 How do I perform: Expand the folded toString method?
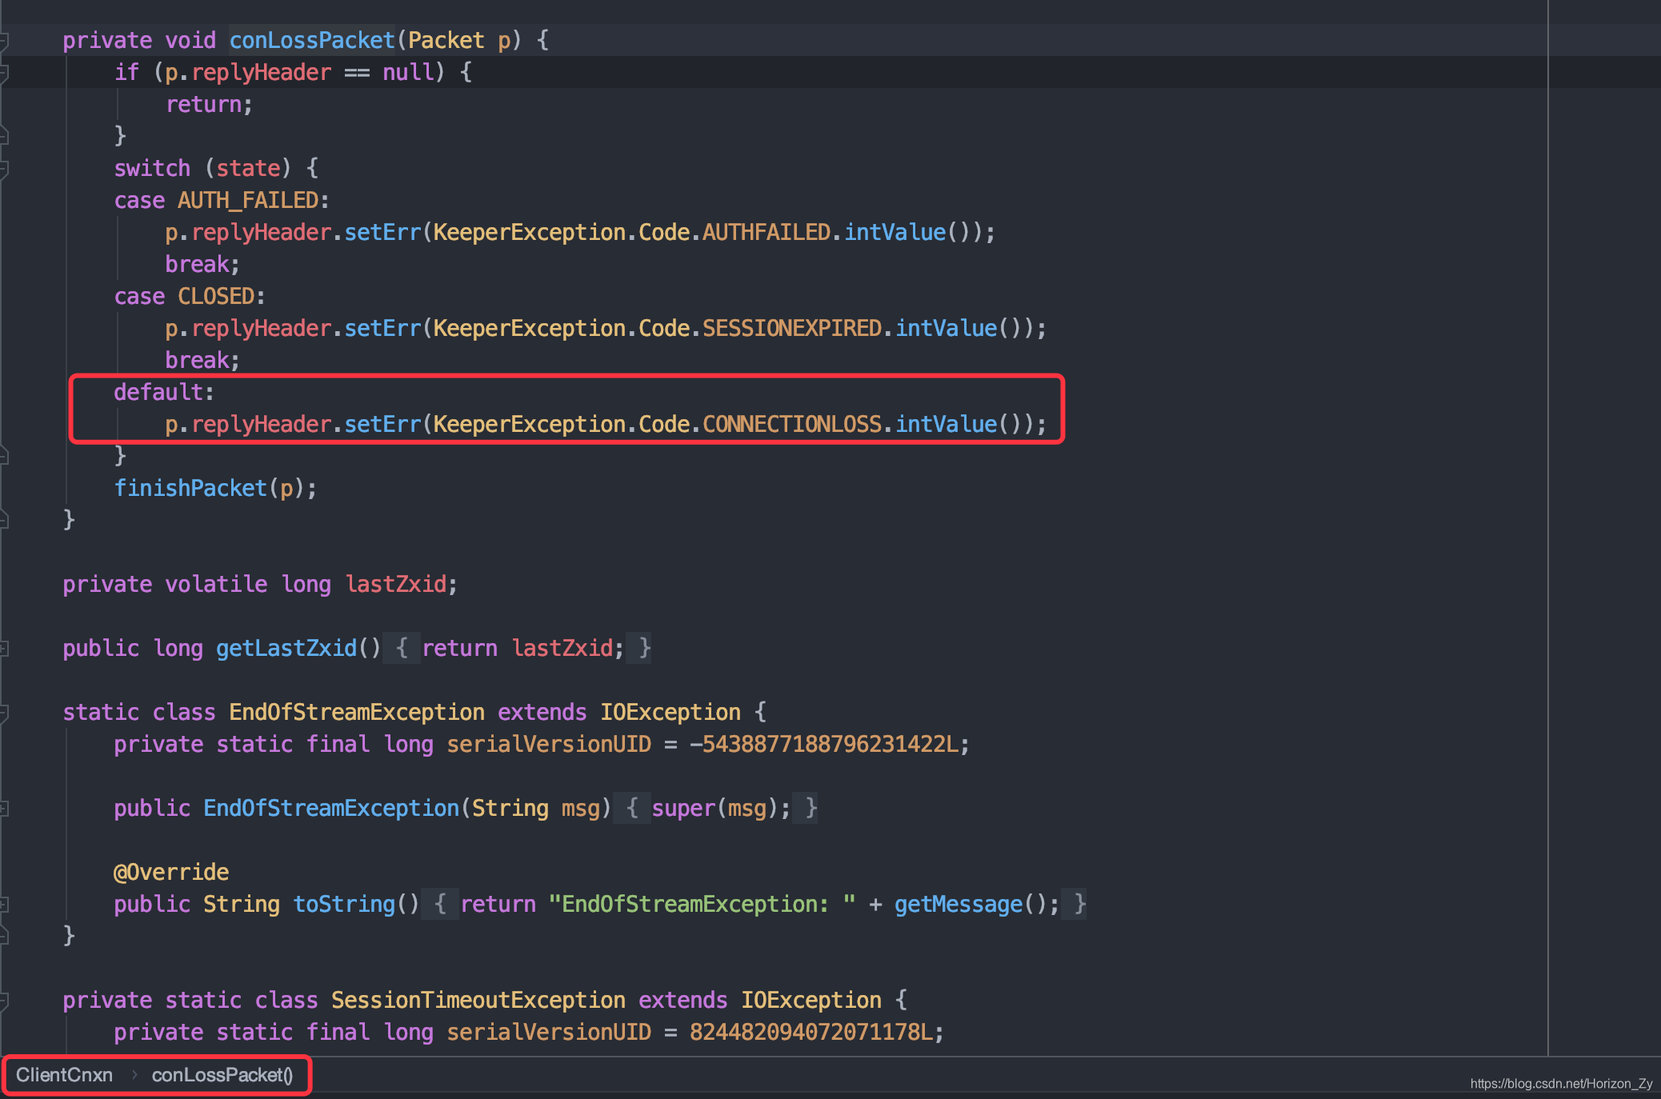tap(4, 905)
